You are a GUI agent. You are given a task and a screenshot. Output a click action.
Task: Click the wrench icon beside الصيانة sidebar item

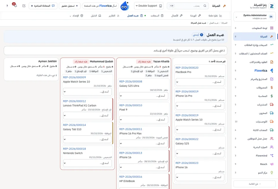272,36
